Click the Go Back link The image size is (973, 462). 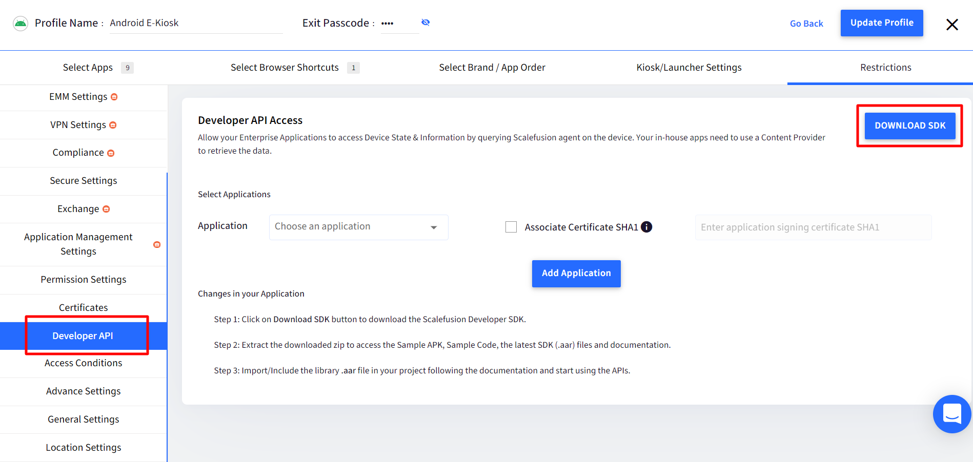806,24
